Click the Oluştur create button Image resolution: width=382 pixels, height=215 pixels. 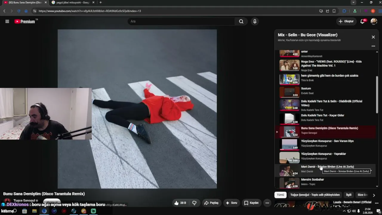point(346,21)
